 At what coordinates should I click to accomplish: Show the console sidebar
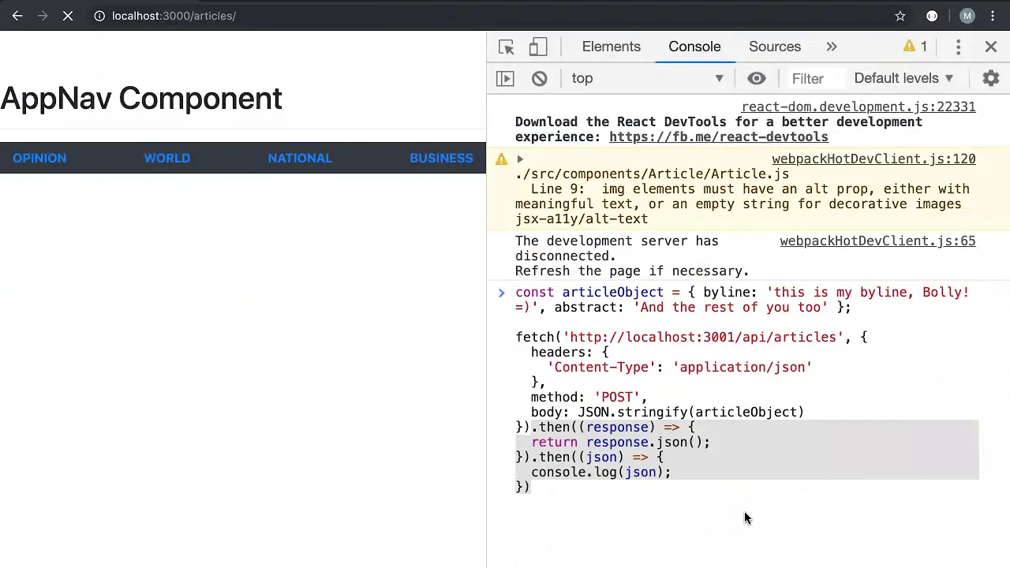505,78
